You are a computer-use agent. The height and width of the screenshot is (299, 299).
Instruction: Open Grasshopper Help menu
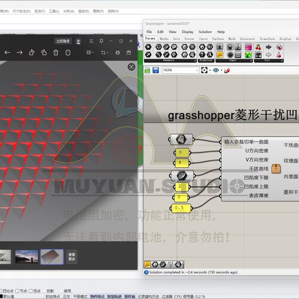221,32
